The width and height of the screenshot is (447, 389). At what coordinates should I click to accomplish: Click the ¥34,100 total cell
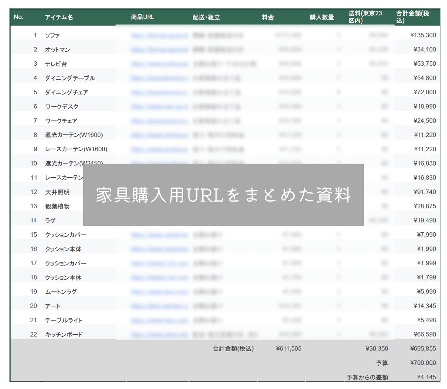[x=425, y=50]
